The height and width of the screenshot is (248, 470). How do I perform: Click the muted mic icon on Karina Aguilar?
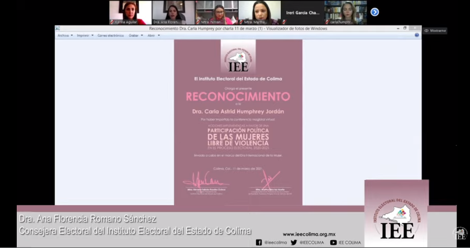tap(112, 22)
